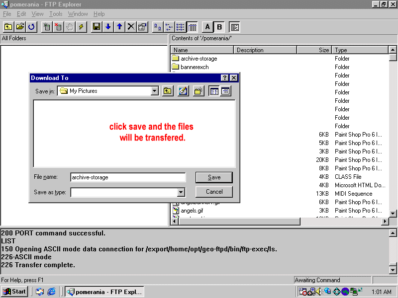Create new folder in Download To dialog
The height and width of the screenshot is (298, 398).
click(x=199, y=91)
